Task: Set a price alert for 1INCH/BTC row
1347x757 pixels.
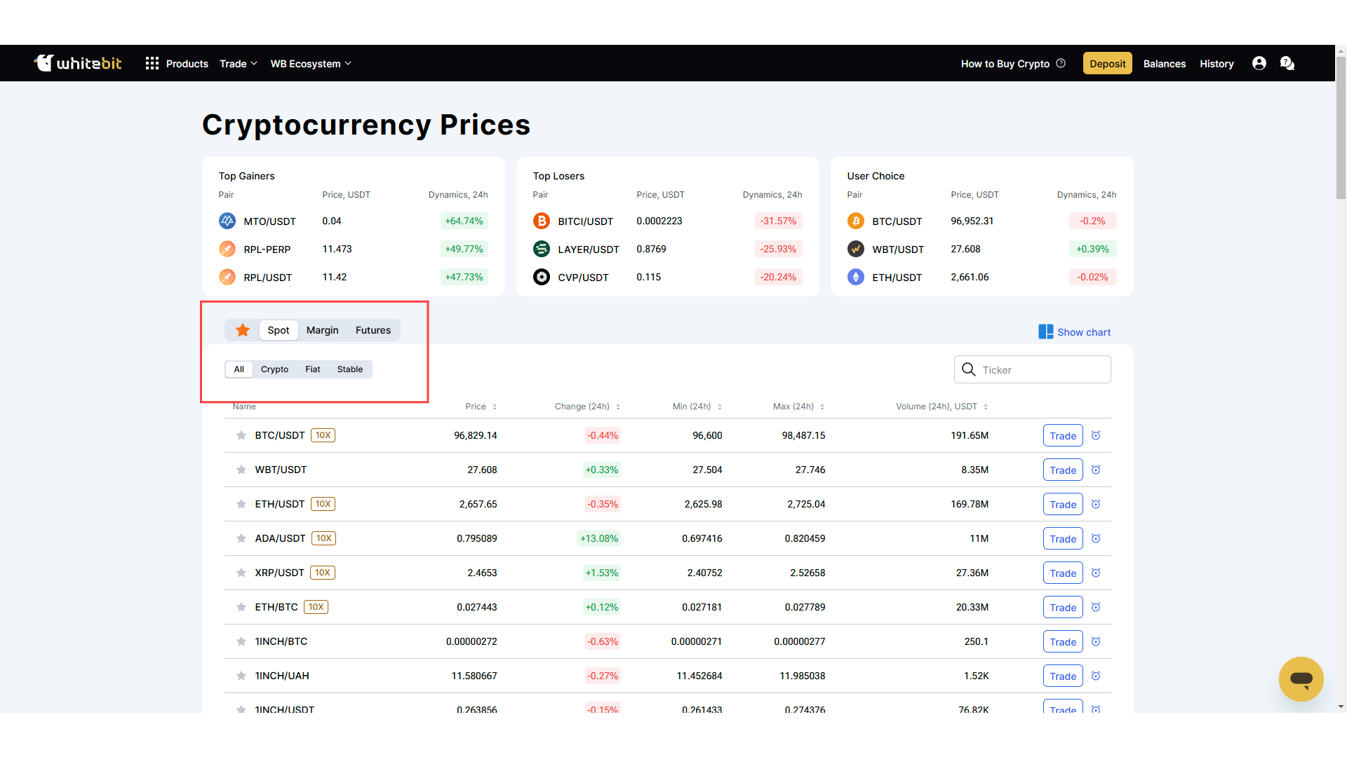Action: click(1096, 641)
